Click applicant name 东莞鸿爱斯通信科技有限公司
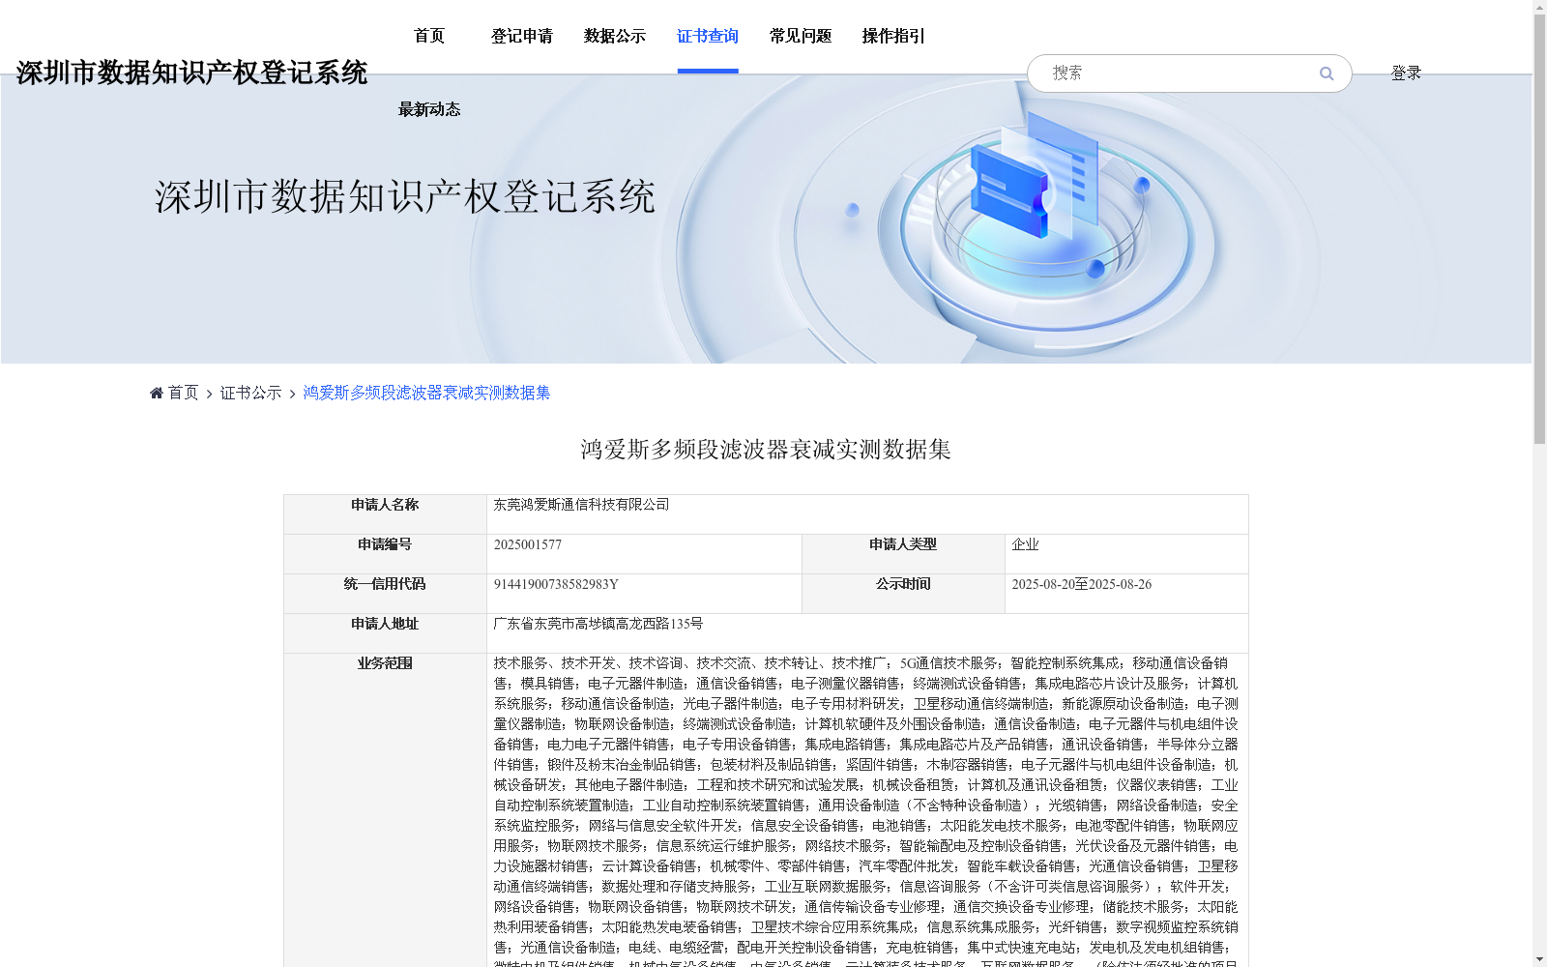The width and height of the screenshot is (1547, 967). click(581, 505)
